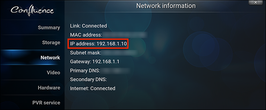The height and width of the screenshot is (110, 266).
Task: Click the Gateway 192.168.1.1 line
Action: click(95, 62)
